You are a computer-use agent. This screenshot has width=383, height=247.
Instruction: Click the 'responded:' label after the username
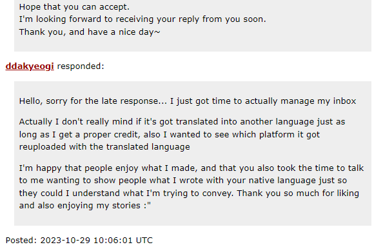(81, 66)
